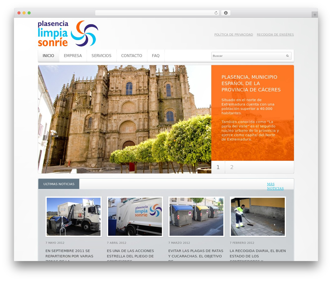Open the cathedral slider image
This screenshot has height=281, width=332.
(125, 119)
